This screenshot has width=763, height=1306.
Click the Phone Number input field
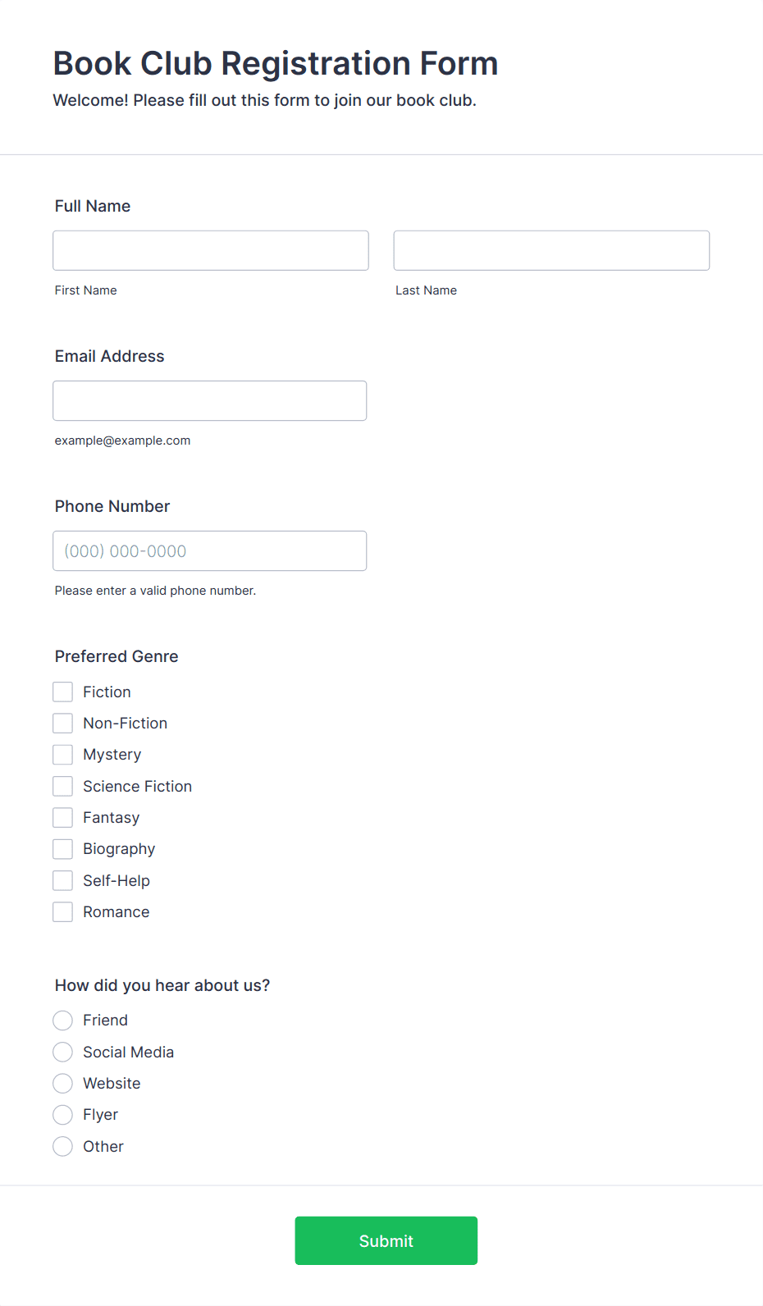209,550
